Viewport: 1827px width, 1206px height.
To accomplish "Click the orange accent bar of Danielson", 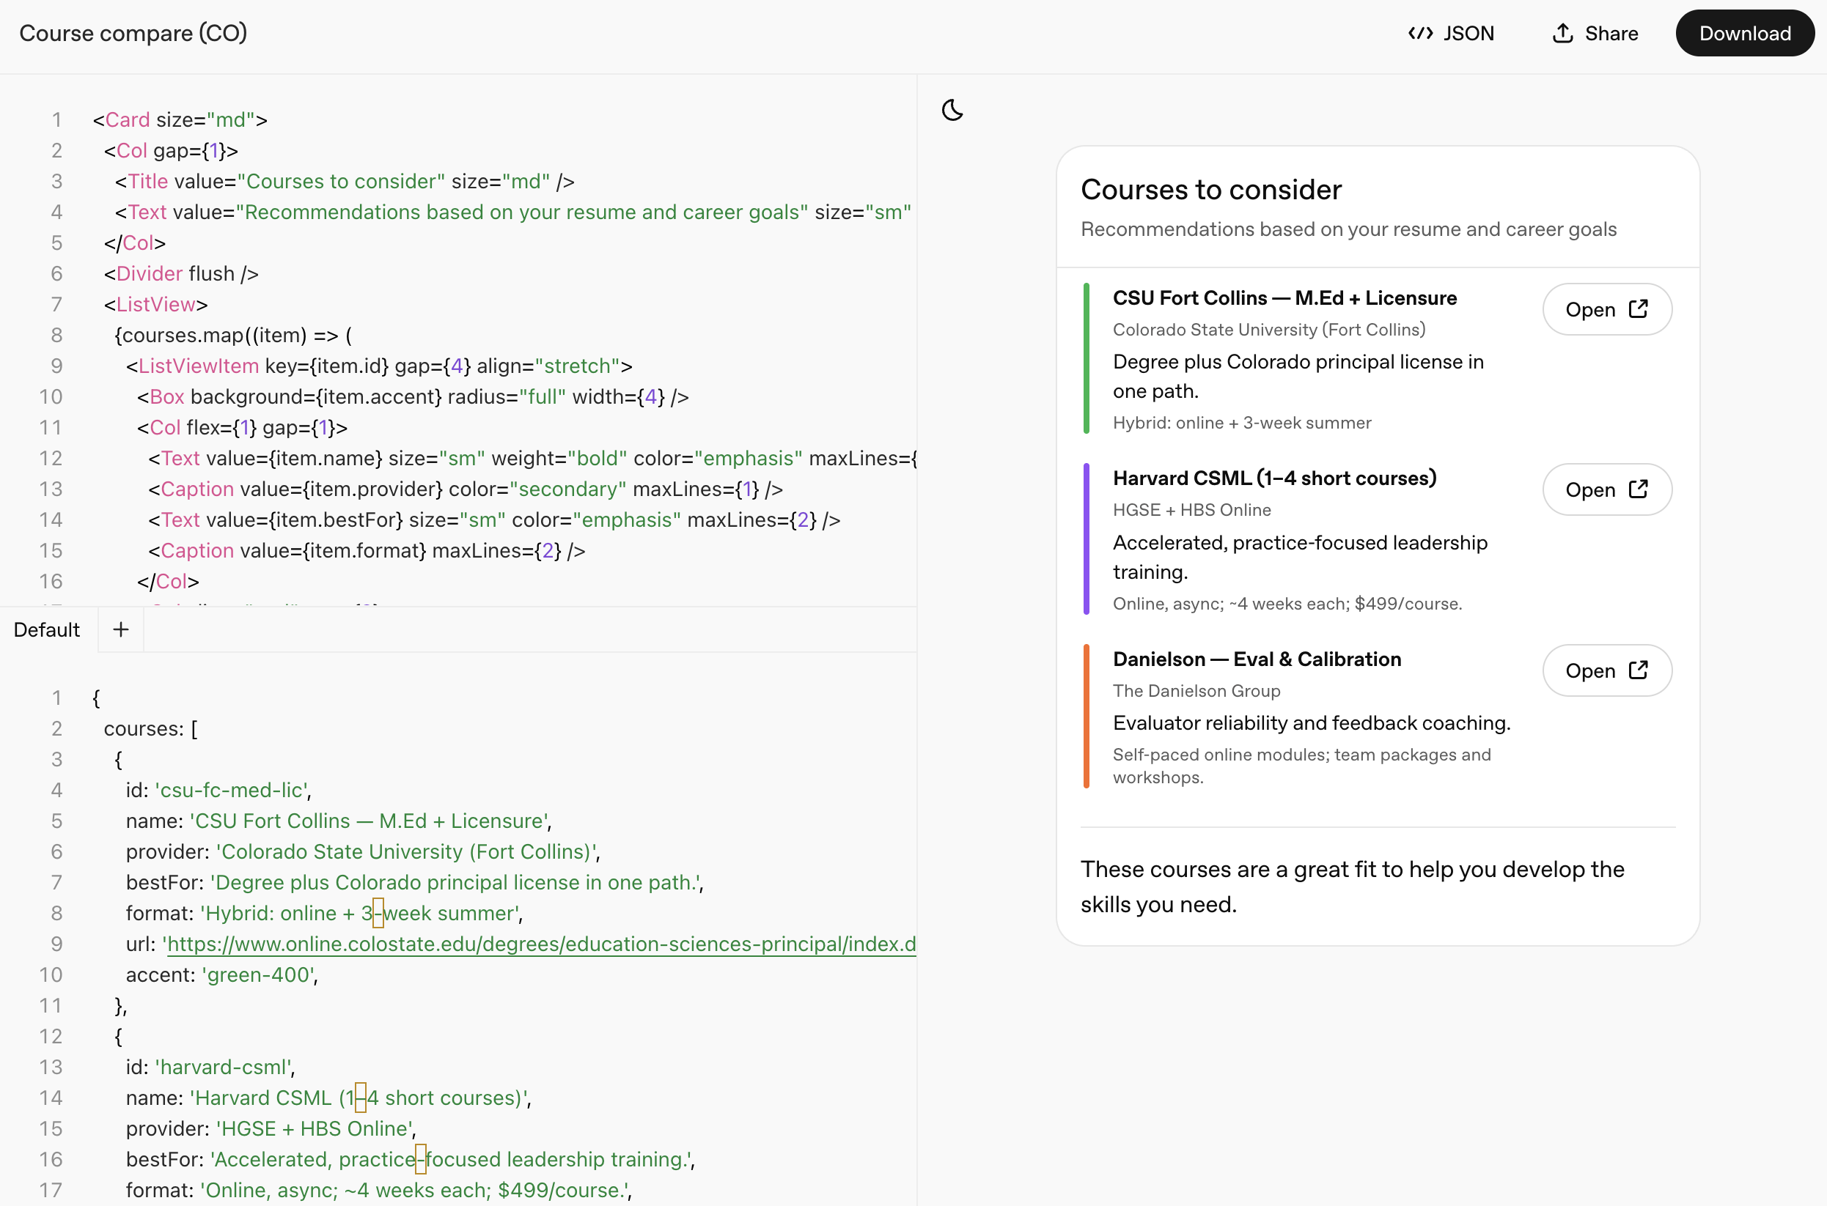I will pos(1086,717).
